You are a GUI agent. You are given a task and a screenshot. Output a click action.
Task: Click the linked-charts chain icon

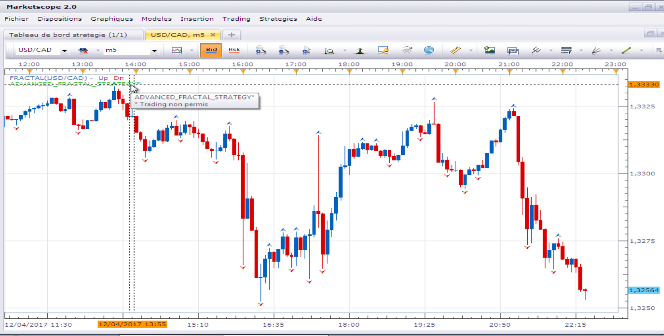point(83,50)
